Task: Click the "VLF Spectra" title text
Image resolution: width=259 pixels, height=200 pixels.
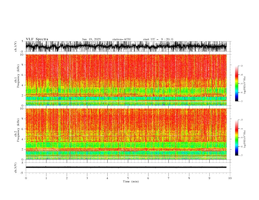Action: (x=37, y=39)
